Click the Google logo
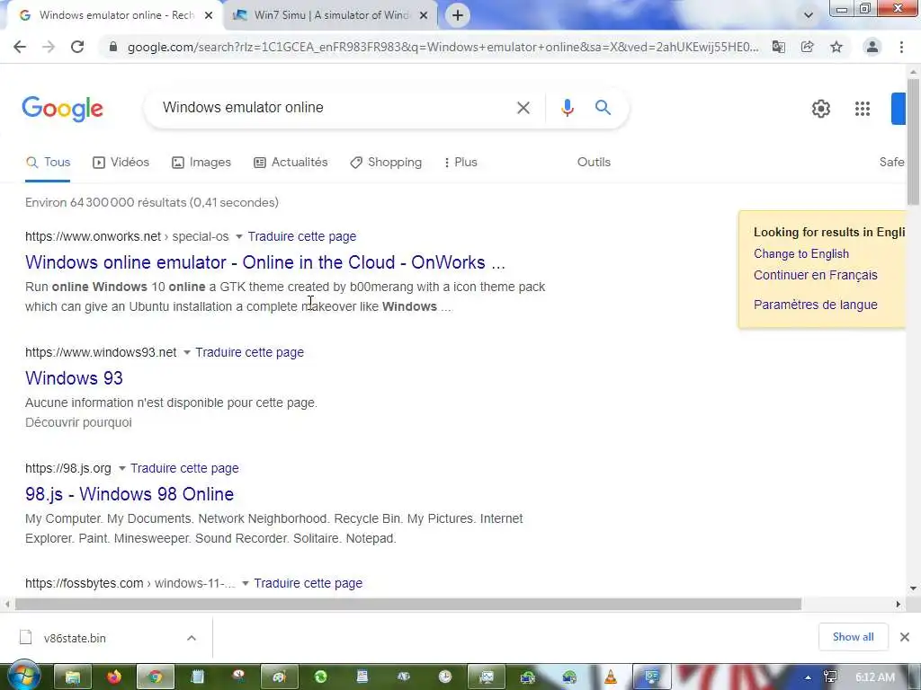921x690 pixels. click(62, 109)
